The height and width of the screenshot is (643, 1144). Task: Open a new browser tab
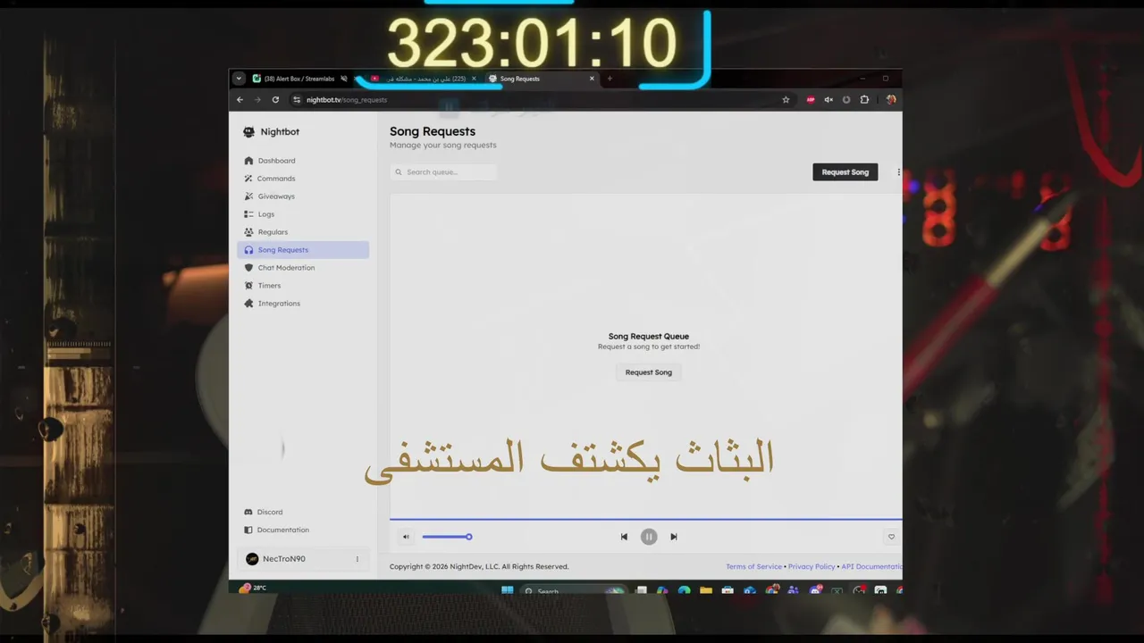click(610, 79)
